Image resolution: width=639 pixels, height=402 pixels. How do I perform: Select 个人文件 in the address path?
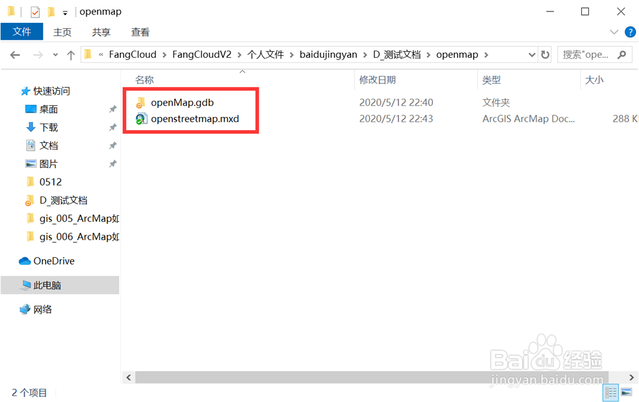tap(265, 55)
